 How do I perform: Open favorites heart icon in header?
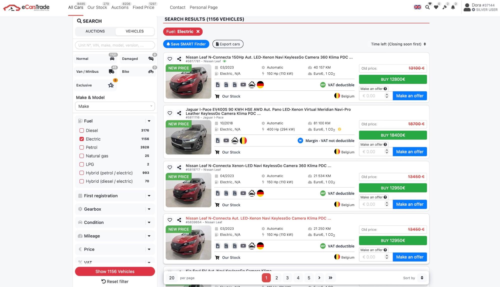coord(436,7)
